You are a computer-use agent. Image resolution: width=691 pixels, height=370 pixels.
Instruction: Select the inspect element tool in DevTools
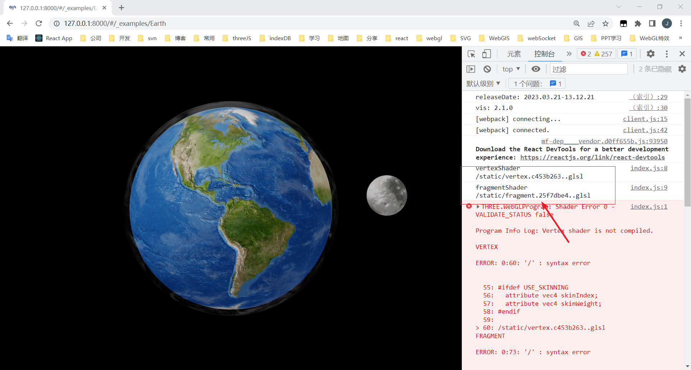pos(471,54)
